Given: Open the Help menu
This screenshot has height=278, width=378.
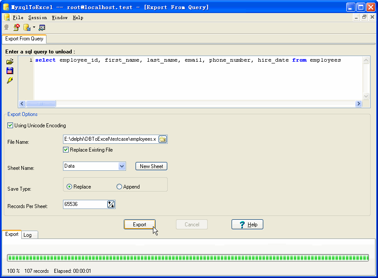Looking at the screenshot, I should (78, 18).
